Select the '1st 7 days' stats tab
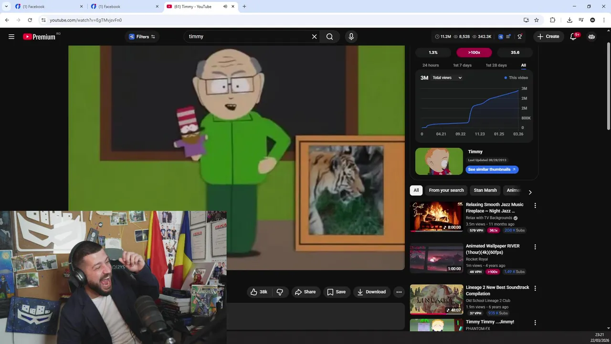611x344 pixels. [x=462, y=65]
